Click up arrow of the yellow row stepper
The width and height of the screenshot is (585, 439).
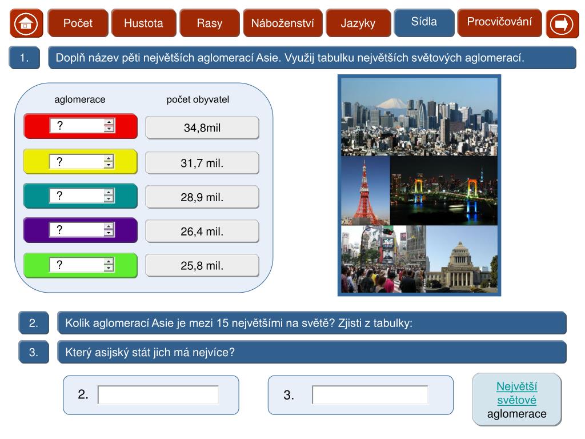(x=109, y=158)
